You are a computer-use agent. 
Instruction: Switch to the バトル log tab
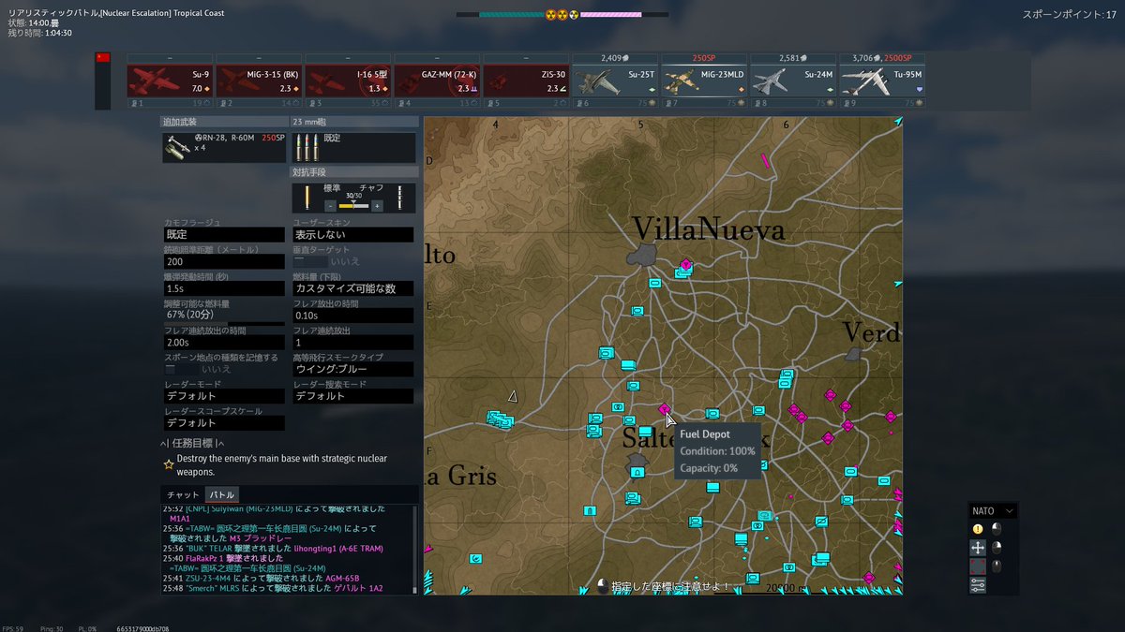click(x=222, y=494)
